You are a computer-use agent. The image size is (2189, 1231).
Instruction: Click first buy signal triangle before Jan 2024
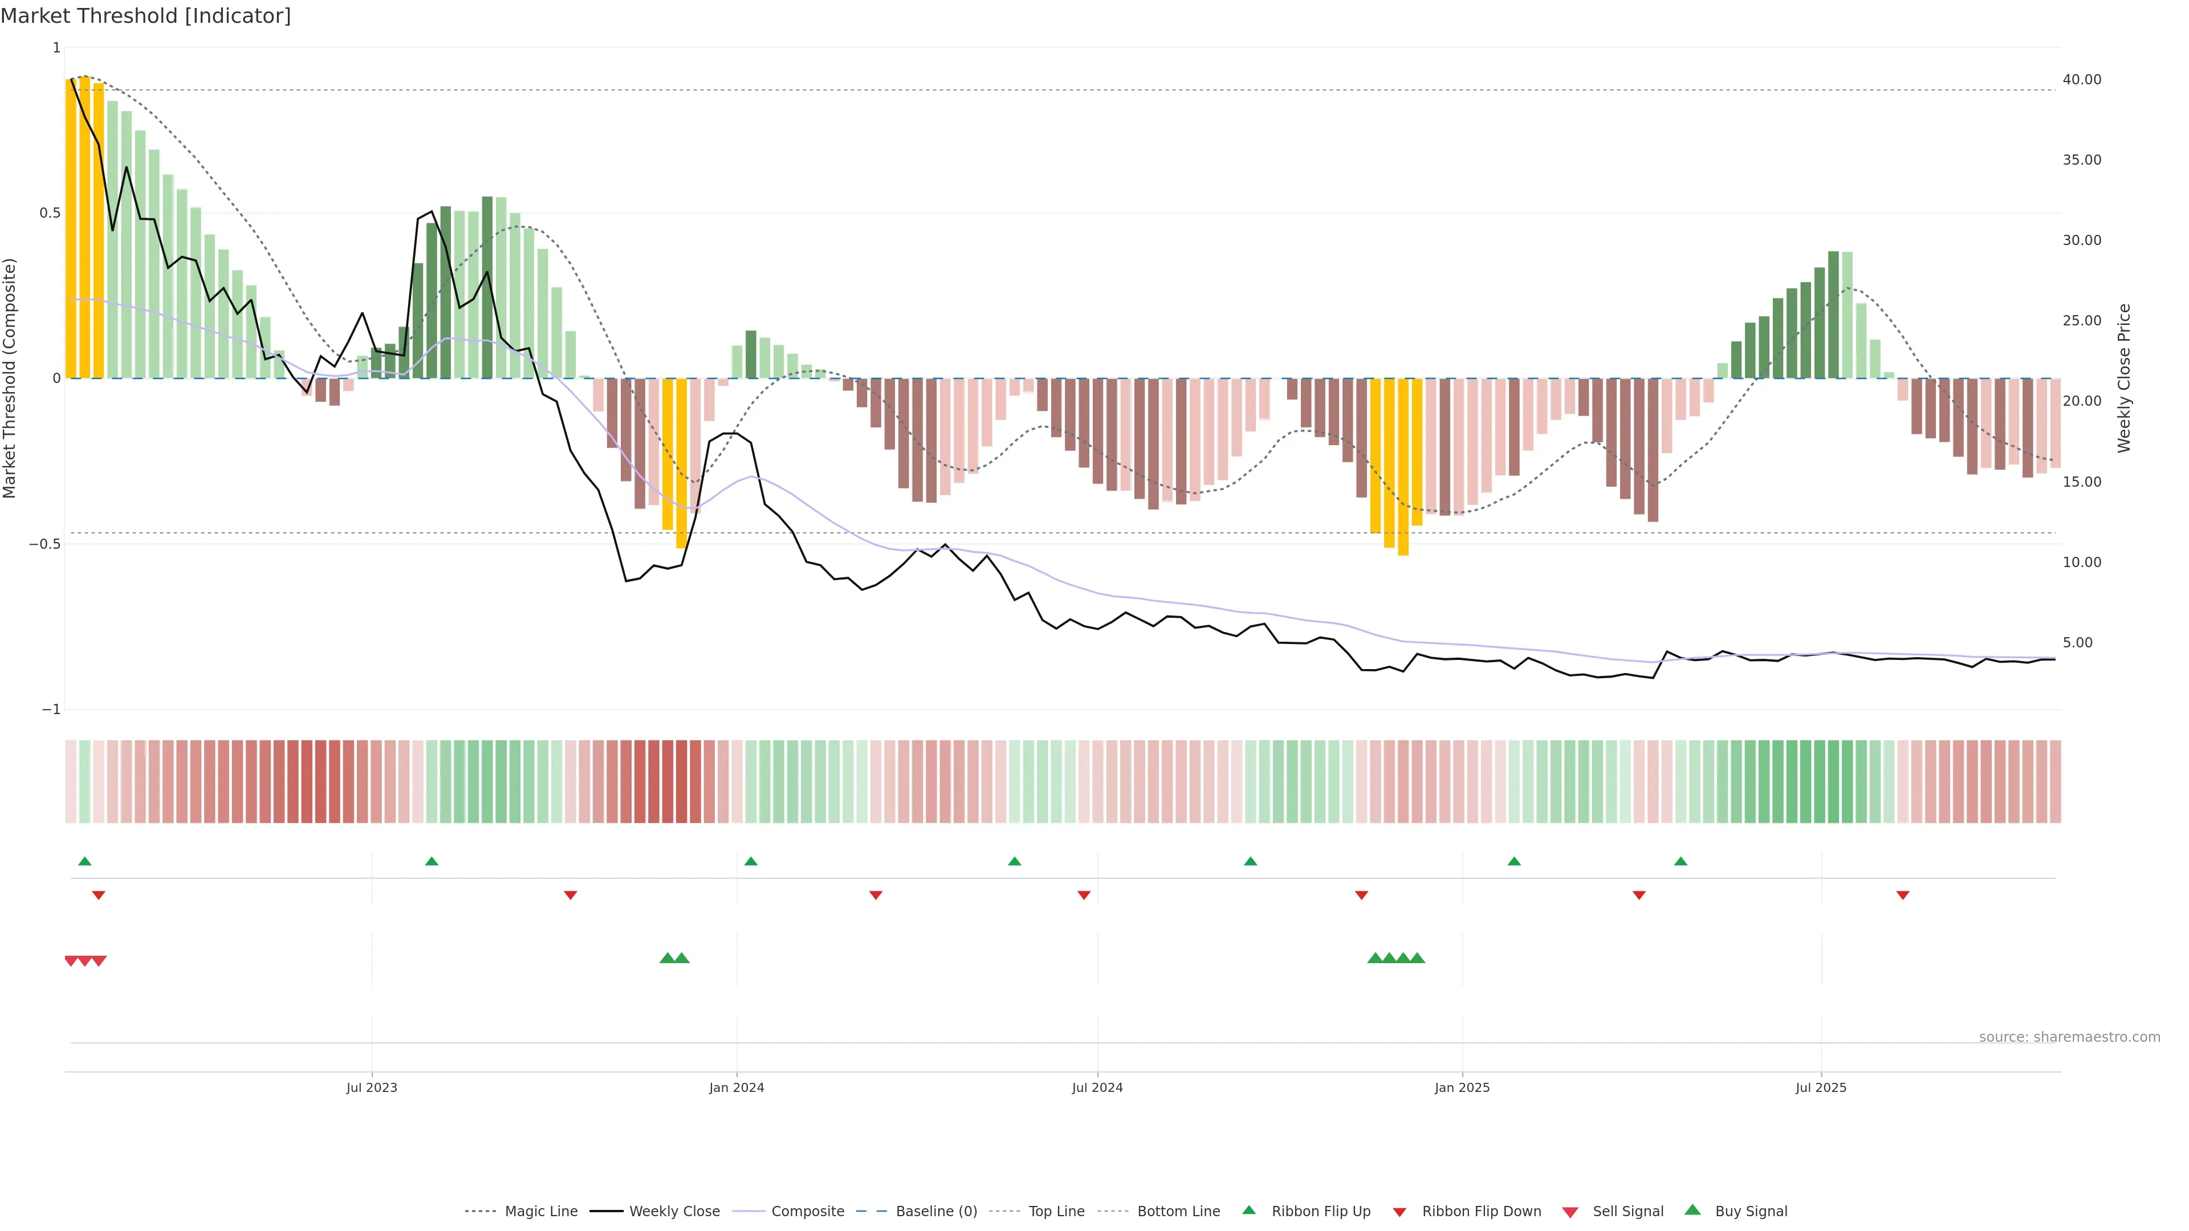pyautogui.click(x=667, y=958)
